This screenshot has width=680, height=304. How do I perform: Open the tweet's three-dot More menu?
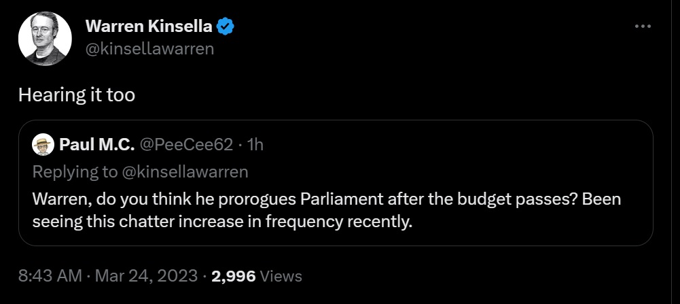[x=642, y=26]
